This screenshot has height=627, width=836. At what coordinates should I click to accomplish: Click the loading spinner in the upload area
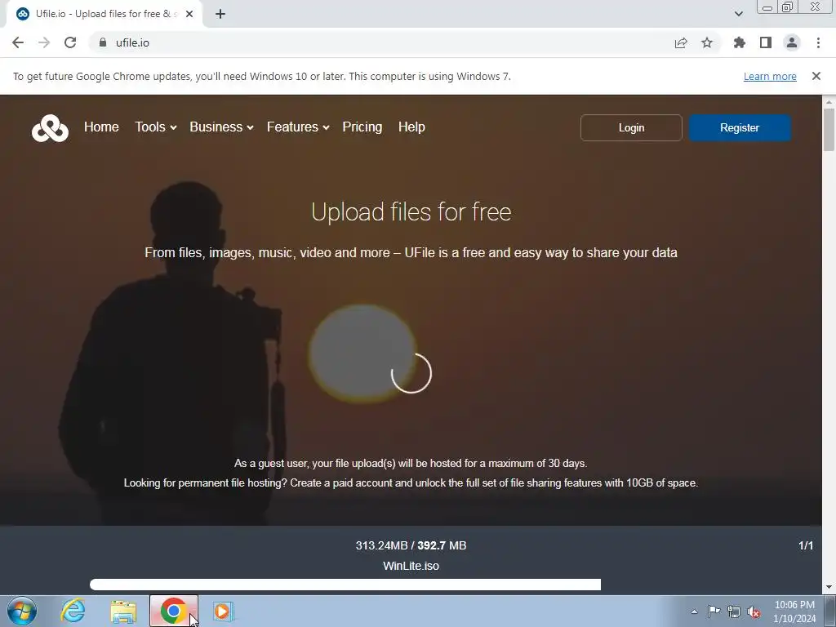pyautogui.click(x=411, y=373)
